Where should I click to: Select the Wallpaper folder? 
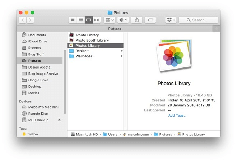pos(96,56)
